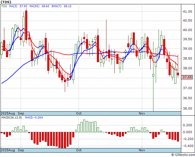Click Oct on the price chart date axis
The height and width of the screenshot is (157, 195).
coord(79,113)
